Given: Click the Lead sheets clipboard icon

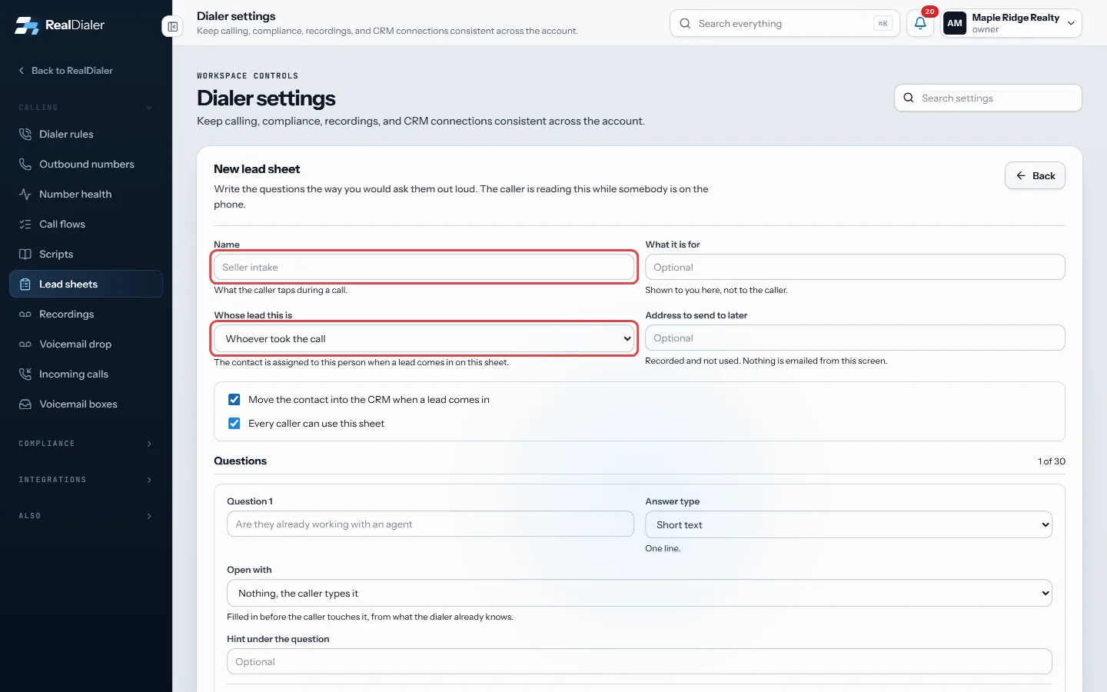Looking at the screenshot, I should (x=25, y=284).
